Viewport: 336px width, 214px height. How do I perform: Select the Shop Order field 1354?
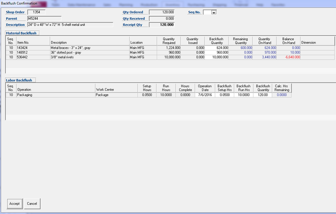(x=36, y=12)
